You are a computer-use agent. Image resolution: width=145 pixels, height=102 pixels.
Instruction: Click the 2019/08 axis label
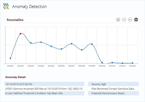pyautogui.click(x=82, y=66)
